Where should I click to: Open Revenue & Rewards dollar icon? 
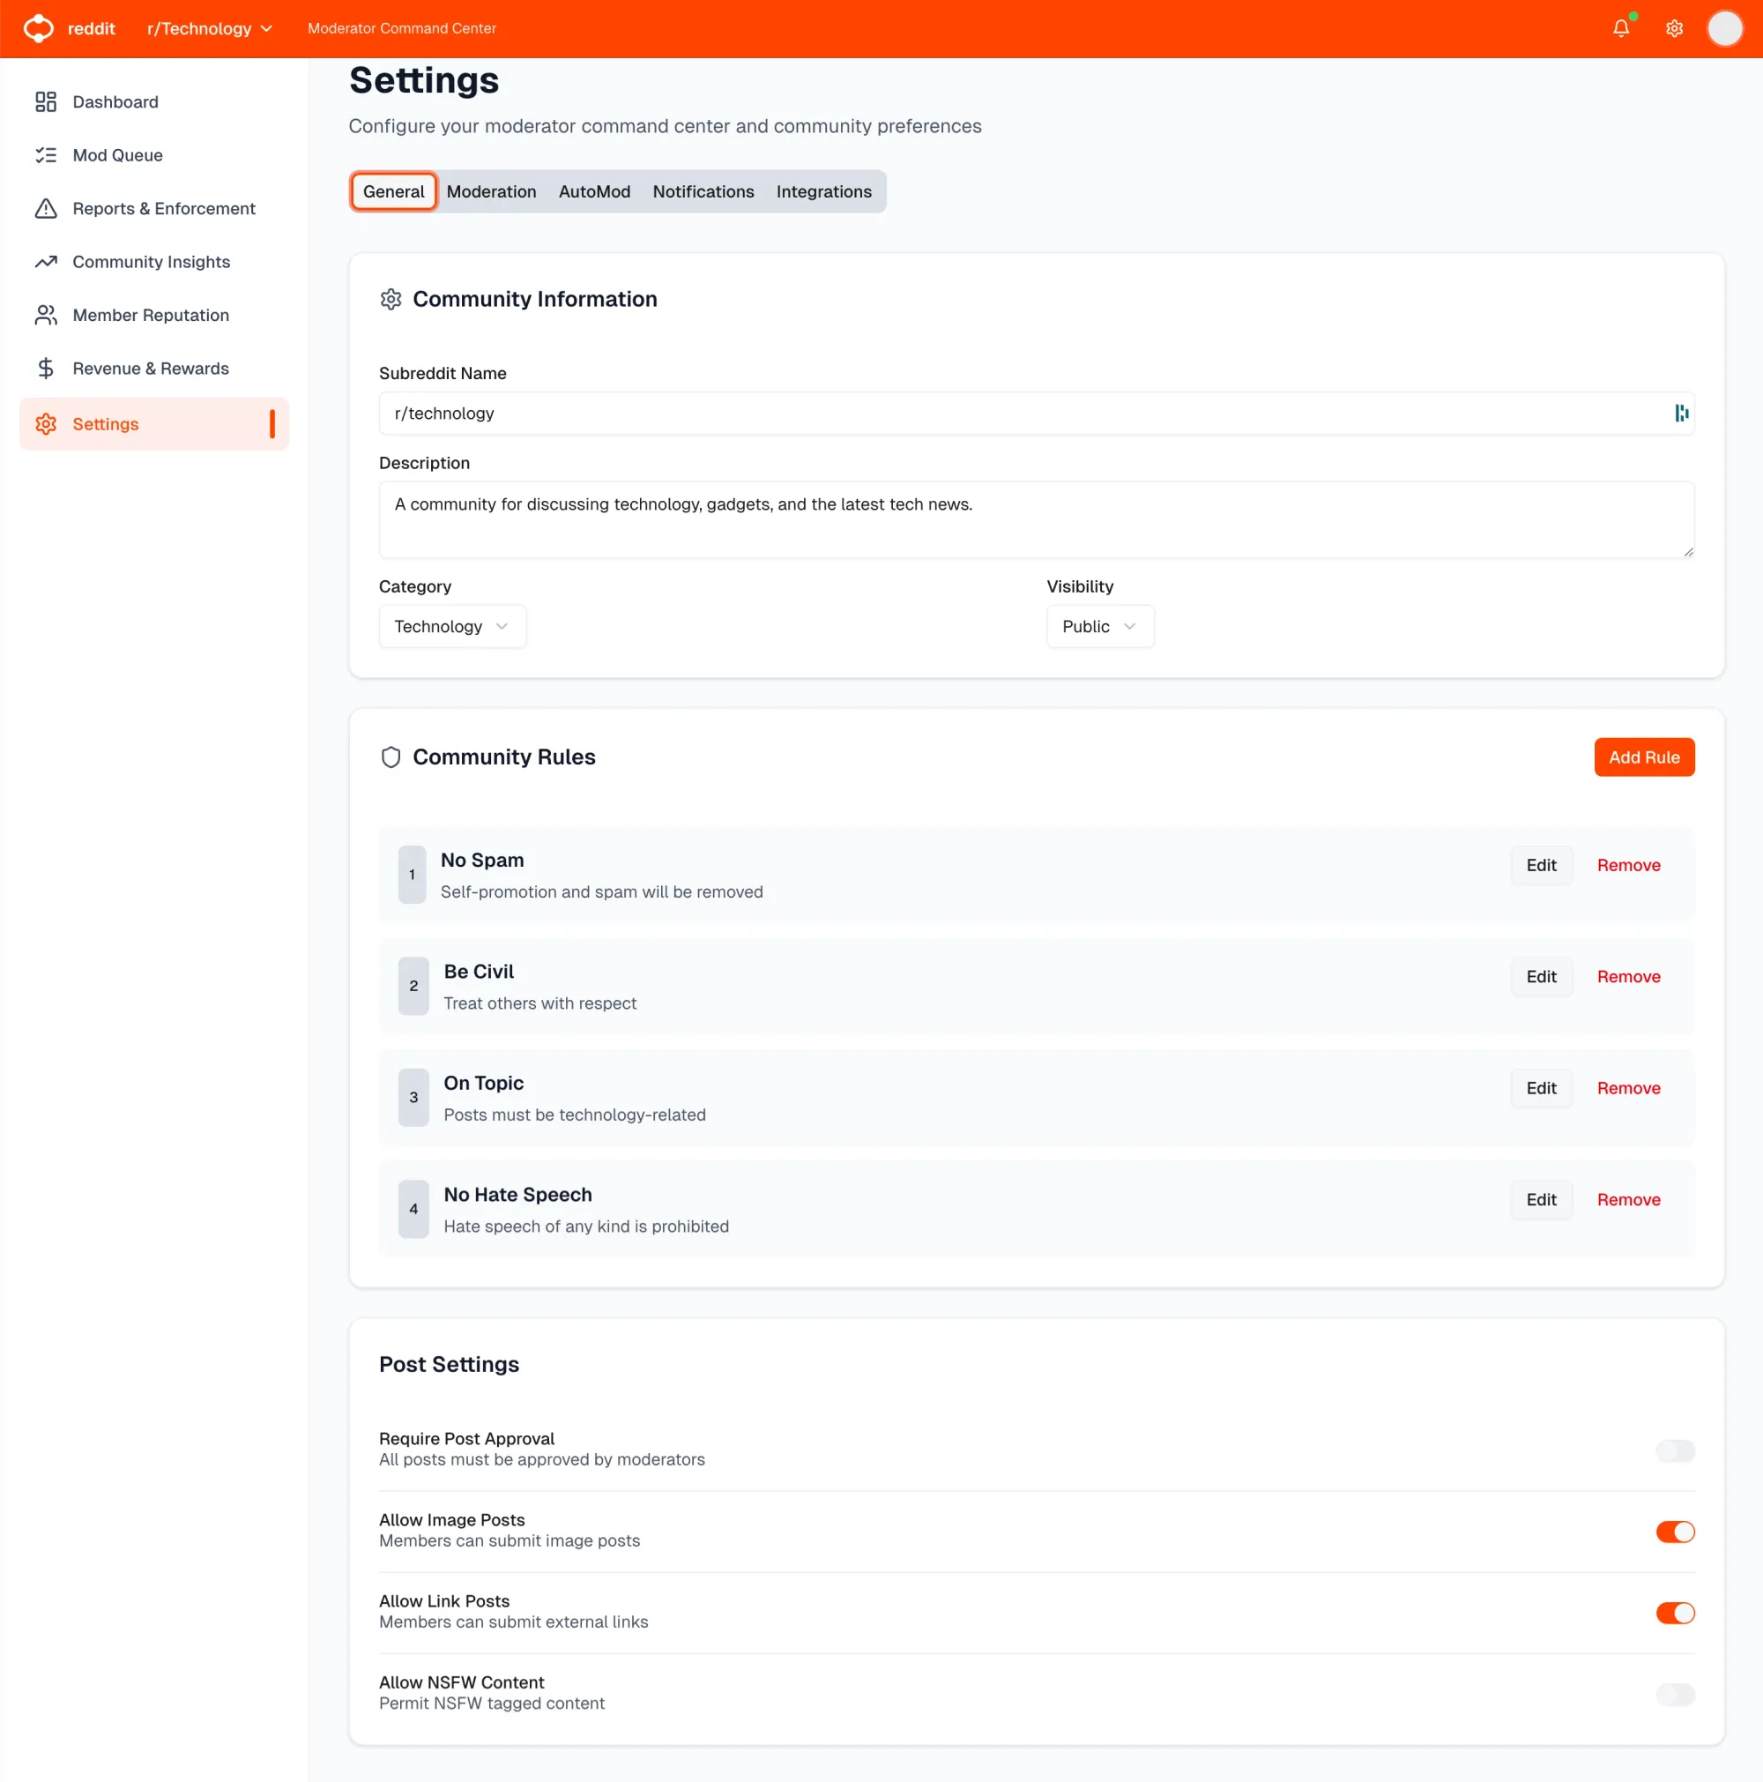[46, 368]
